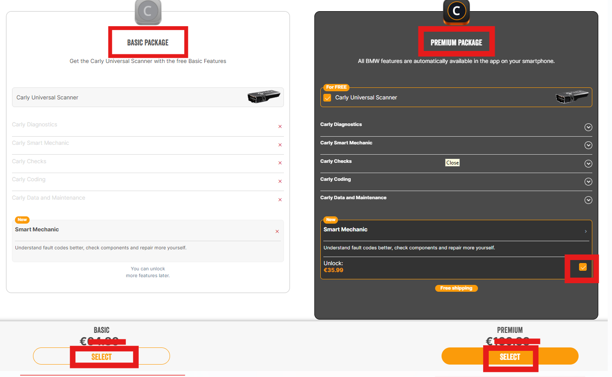612x377 pixels.
Task: Toggle the Smart Mechanic €35.99 unlock checkbox
Action: coord(583,267)
